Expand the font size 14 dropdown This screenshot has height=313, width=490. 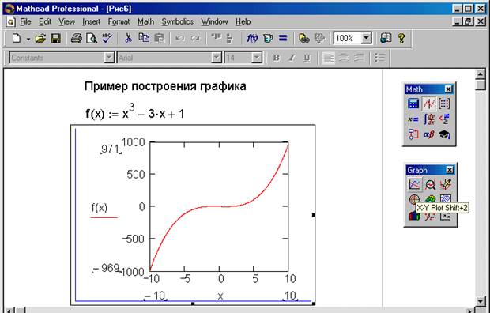click(x=257, y=58)
